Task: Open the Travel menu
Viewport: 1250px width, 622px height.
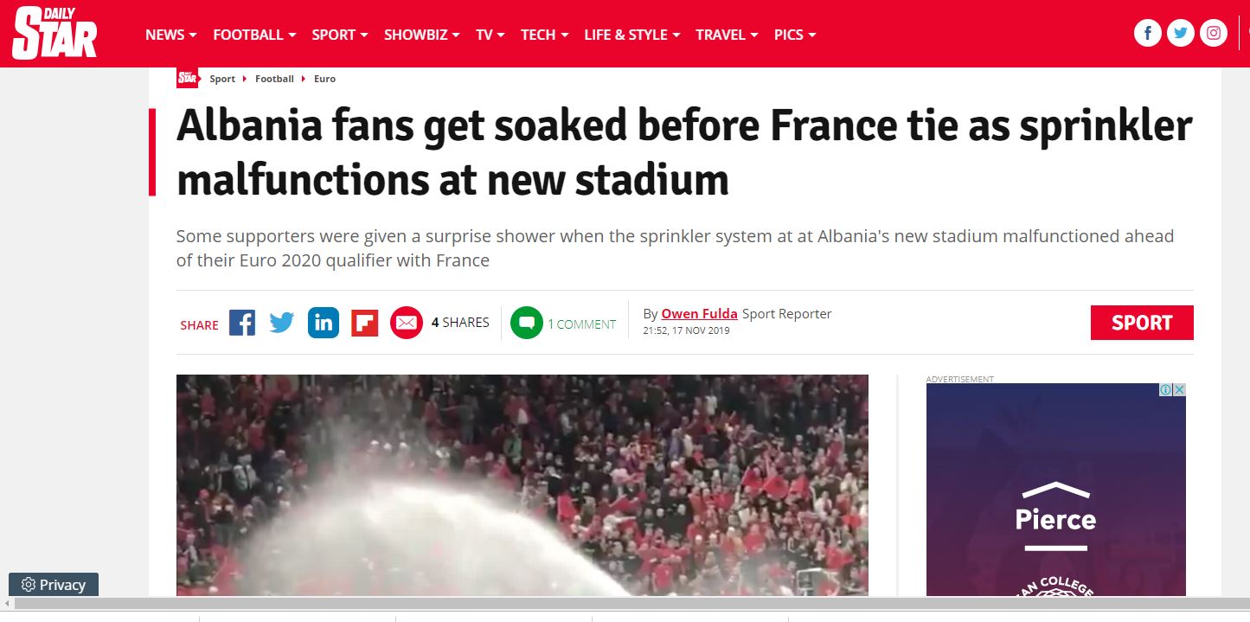Action: click(x=727, y=35)
